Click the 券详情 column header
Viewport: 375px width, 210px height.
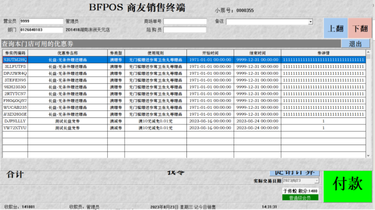pyautogui.click(x=324, y=53)
